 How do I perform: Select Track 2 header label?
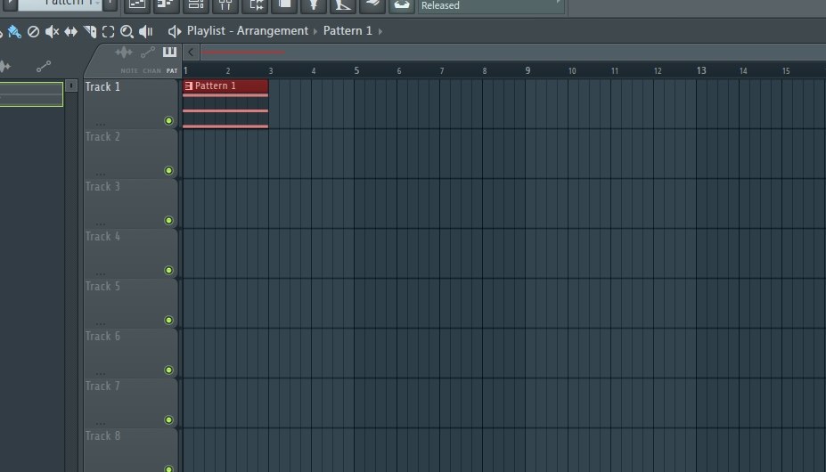click(x=102, y=137)
